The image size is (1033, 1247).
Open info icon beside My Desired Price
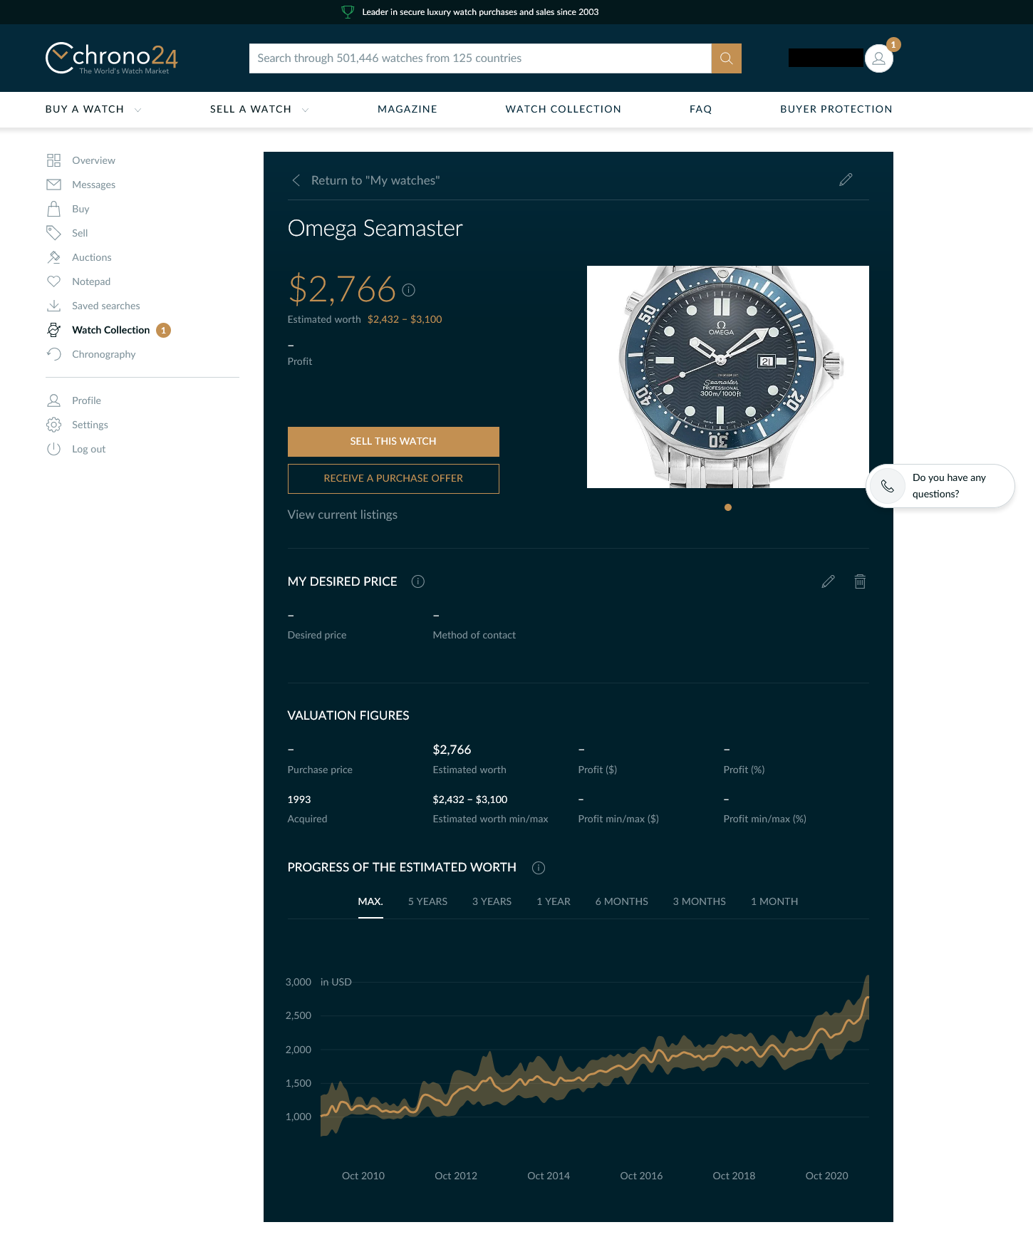coord(418,581)
